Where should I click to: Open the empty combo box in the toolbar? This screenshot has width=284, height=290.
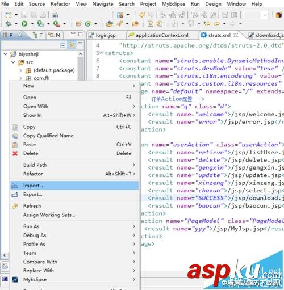(x=256, y=15)
